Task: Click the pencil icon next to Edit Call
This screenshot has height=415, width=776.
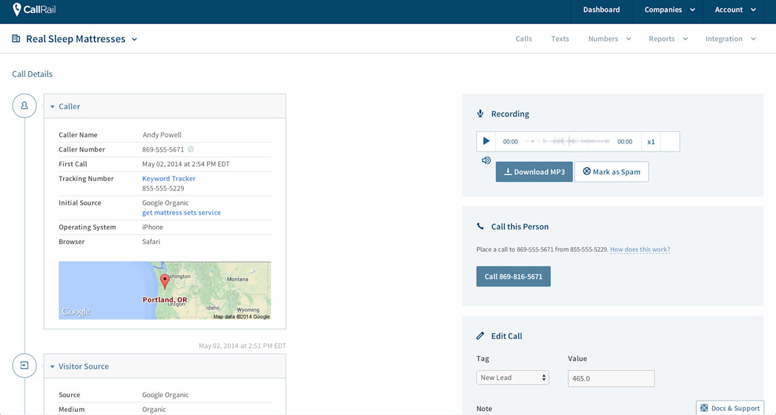Action: [x=480, y=335]
